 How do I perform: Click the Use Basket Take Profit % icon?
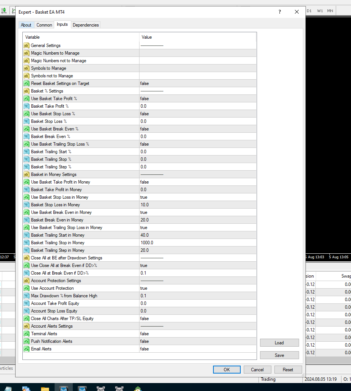tap(27, 99)
